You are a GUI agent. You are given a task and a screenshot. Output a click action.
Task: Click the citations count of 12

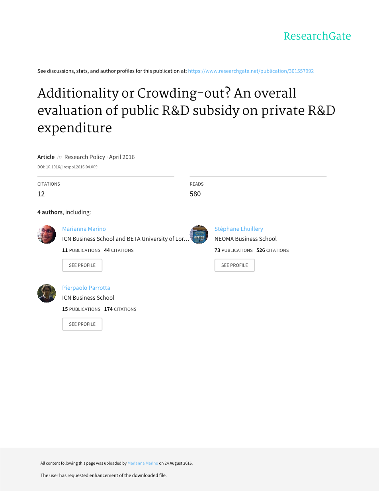pos(41,194)
